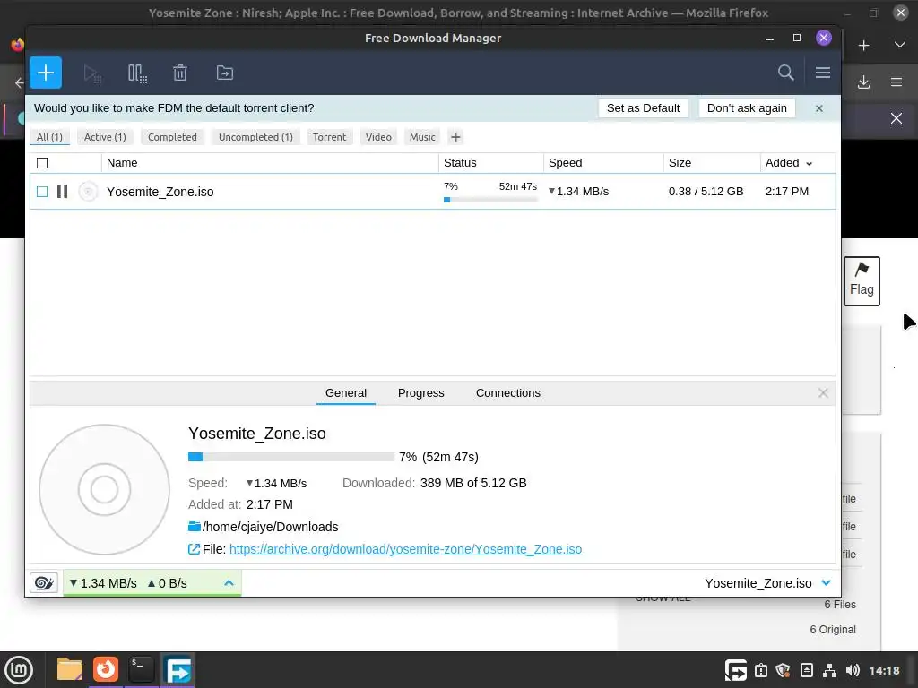Tick the select-all downloads checkbox

tap(42, 163)
